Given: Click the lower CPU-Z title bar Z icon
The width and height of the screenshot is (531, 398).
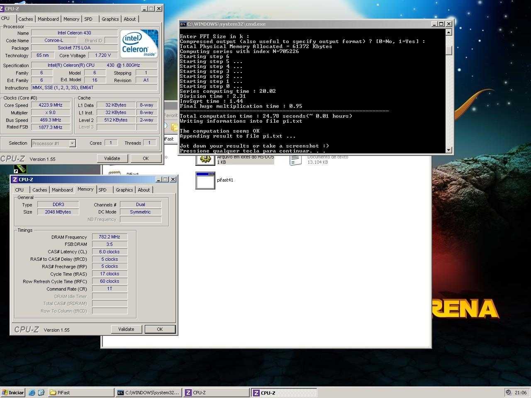Looking at the screenshot, I should point(15,180).
